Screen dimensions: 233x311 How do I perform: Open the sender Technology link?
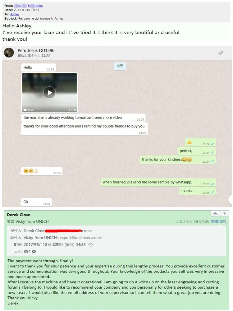coord(30,6)
